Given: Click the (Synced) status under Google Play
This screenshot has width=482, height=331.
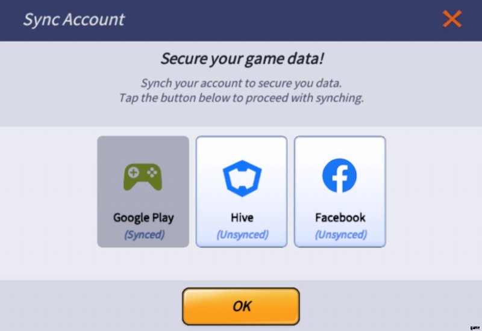Looking at the screenshot, I should [x=144, y=235].
